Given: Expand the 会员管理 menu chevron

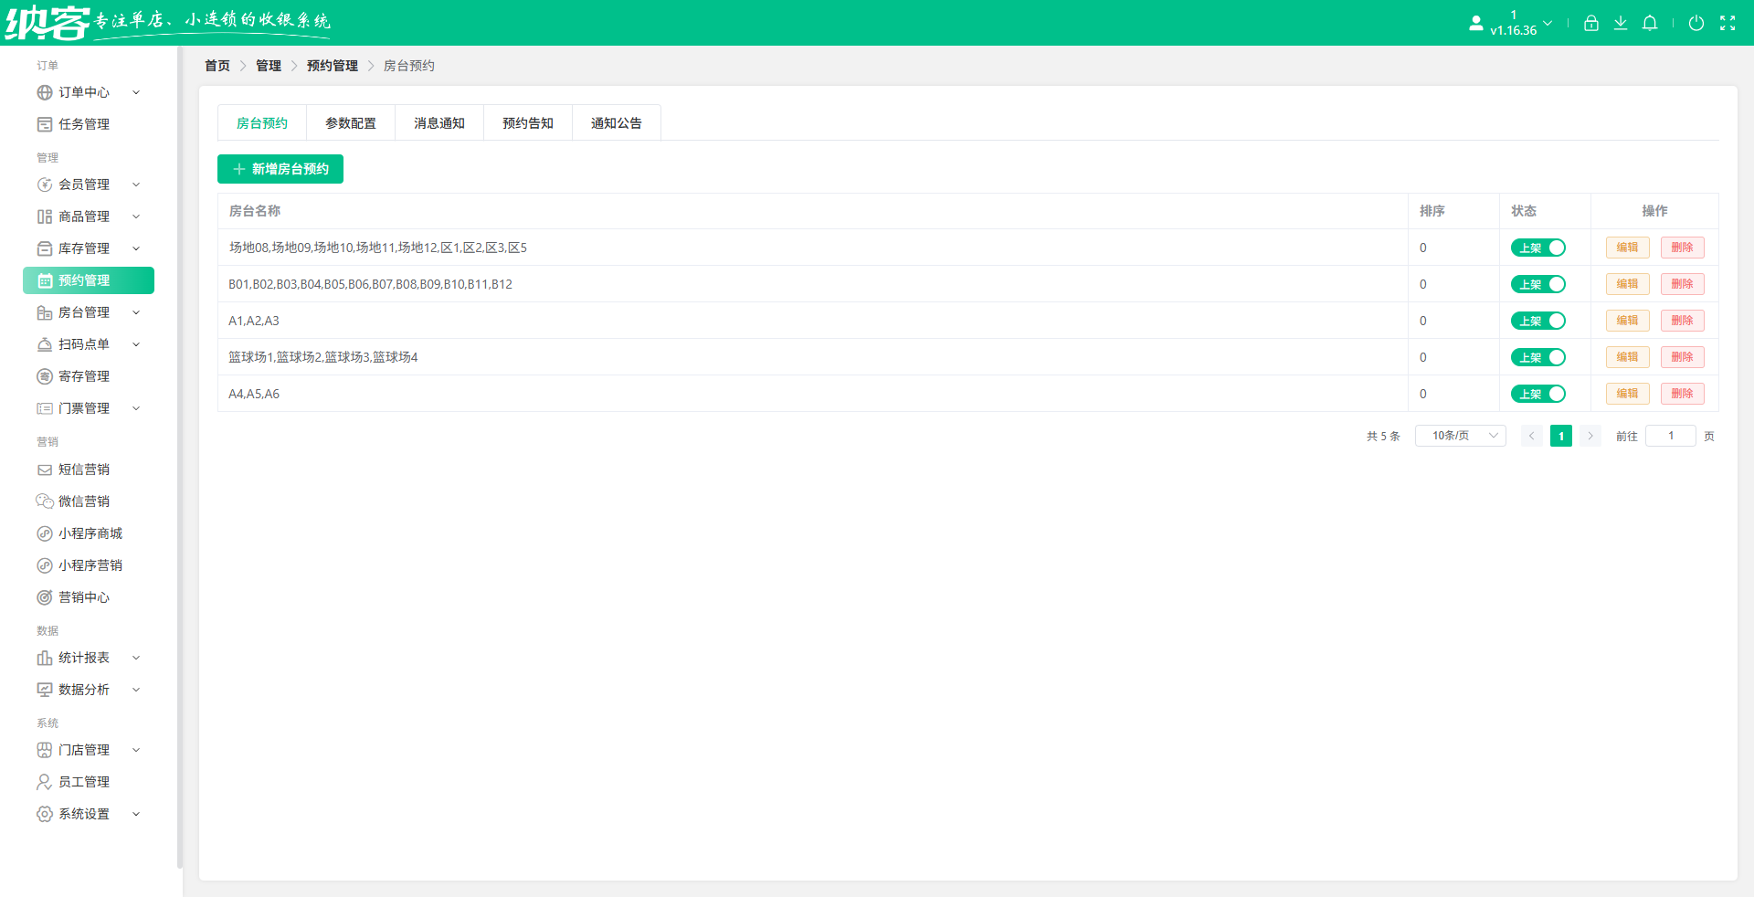Looking at the screenshot, I should click(x=136, y=185).
